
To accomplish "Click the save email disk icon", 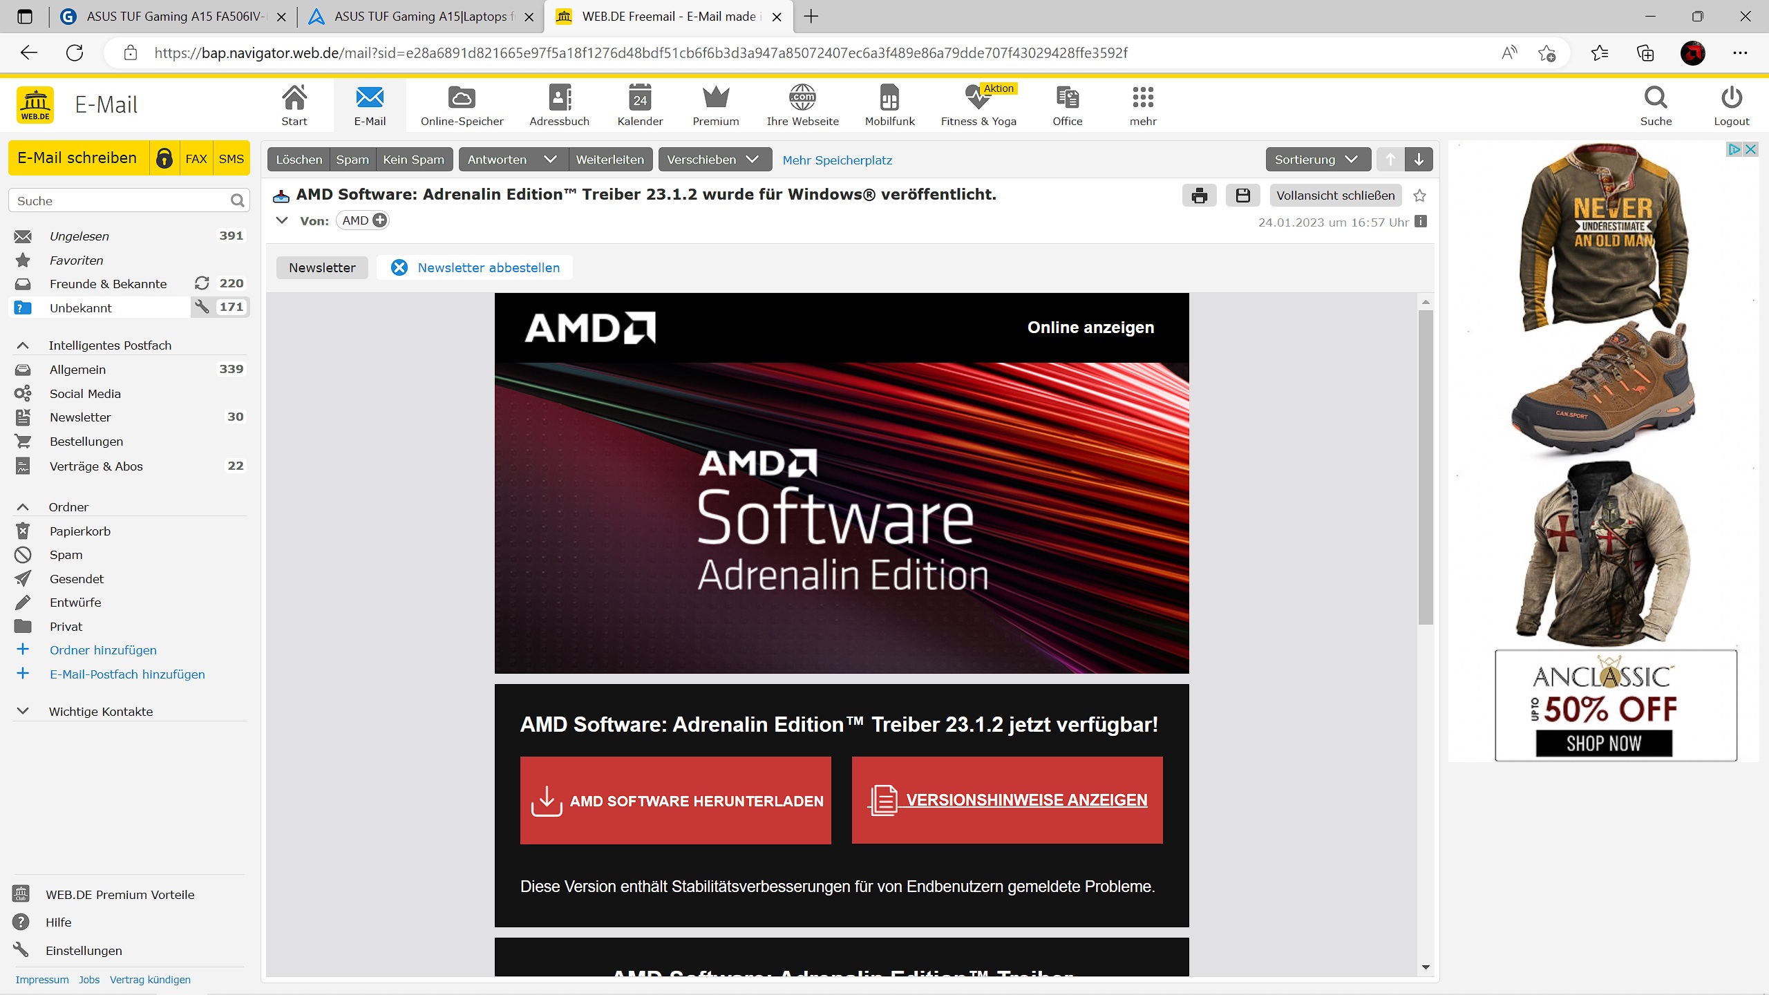I will (x=1242, y=196).
